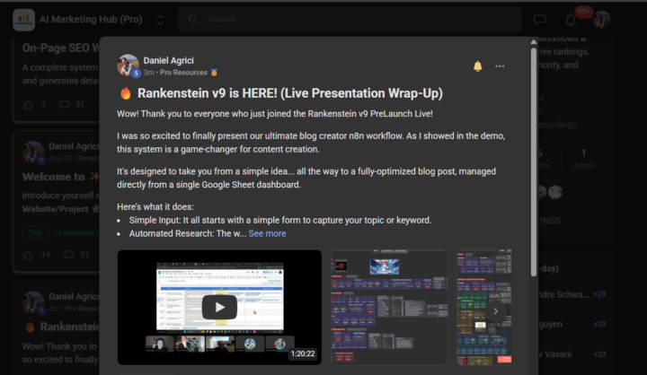Click the Rankenstein v9 is HERE post title
The image size is (647, 375).
click(x=289, y=93)
